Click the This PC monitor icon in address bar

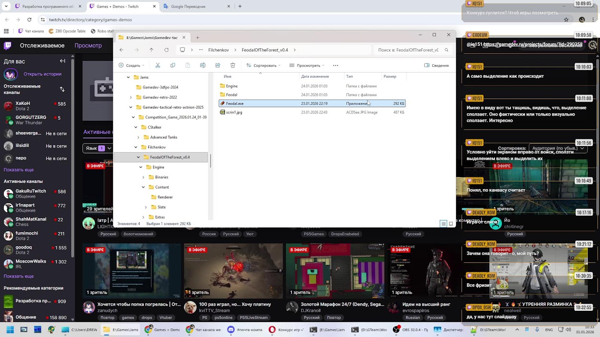(x=182, y=50)
